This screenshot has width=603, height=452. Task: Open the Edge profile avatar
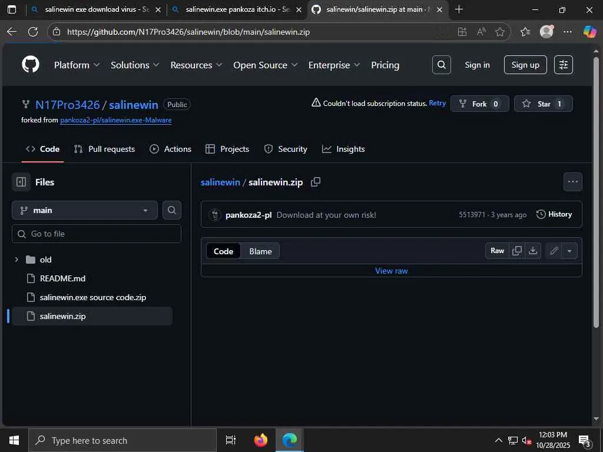click(546, 32)
